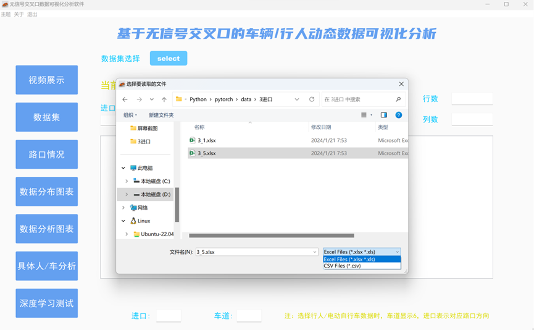Select file 3_5.xlsx
Screen dimensions: 534x330
tap(298, 153)
